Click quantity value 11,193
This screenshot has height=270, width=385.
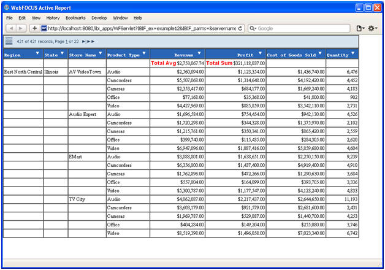pos(351,199)
